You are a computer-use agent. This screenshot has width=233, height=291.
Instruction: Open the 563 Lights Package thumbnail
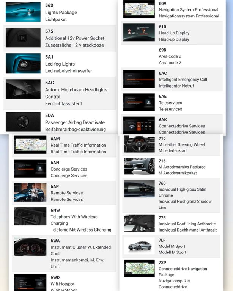(x=23, y=12)
